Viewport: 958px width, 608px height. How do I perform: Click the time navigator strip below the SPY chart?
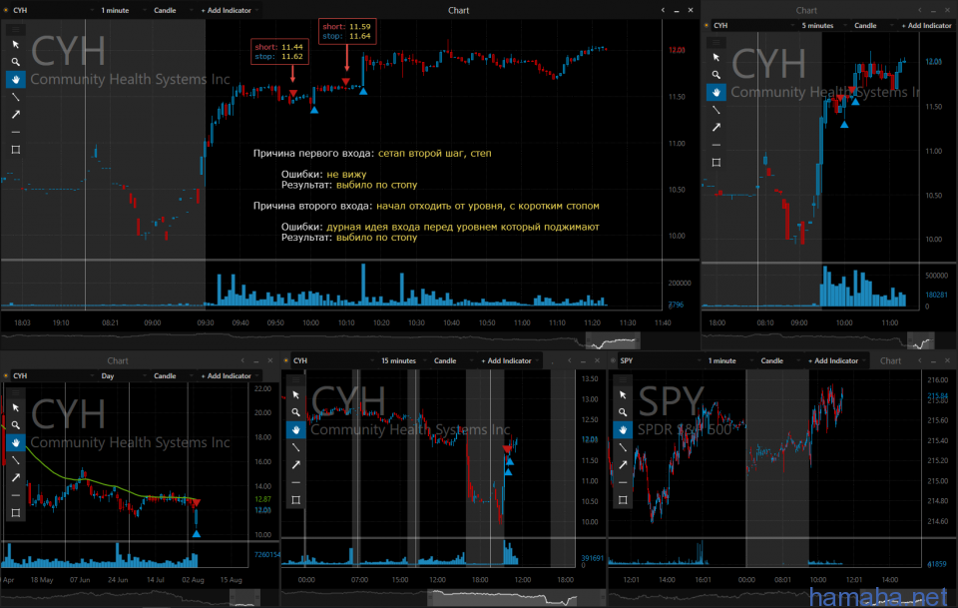(782, 598)
